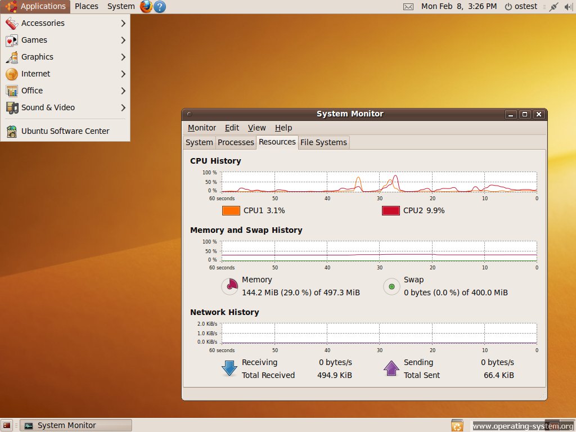Click the System Monitor window menu dot

pyautogui.click(x=189, y=114)
